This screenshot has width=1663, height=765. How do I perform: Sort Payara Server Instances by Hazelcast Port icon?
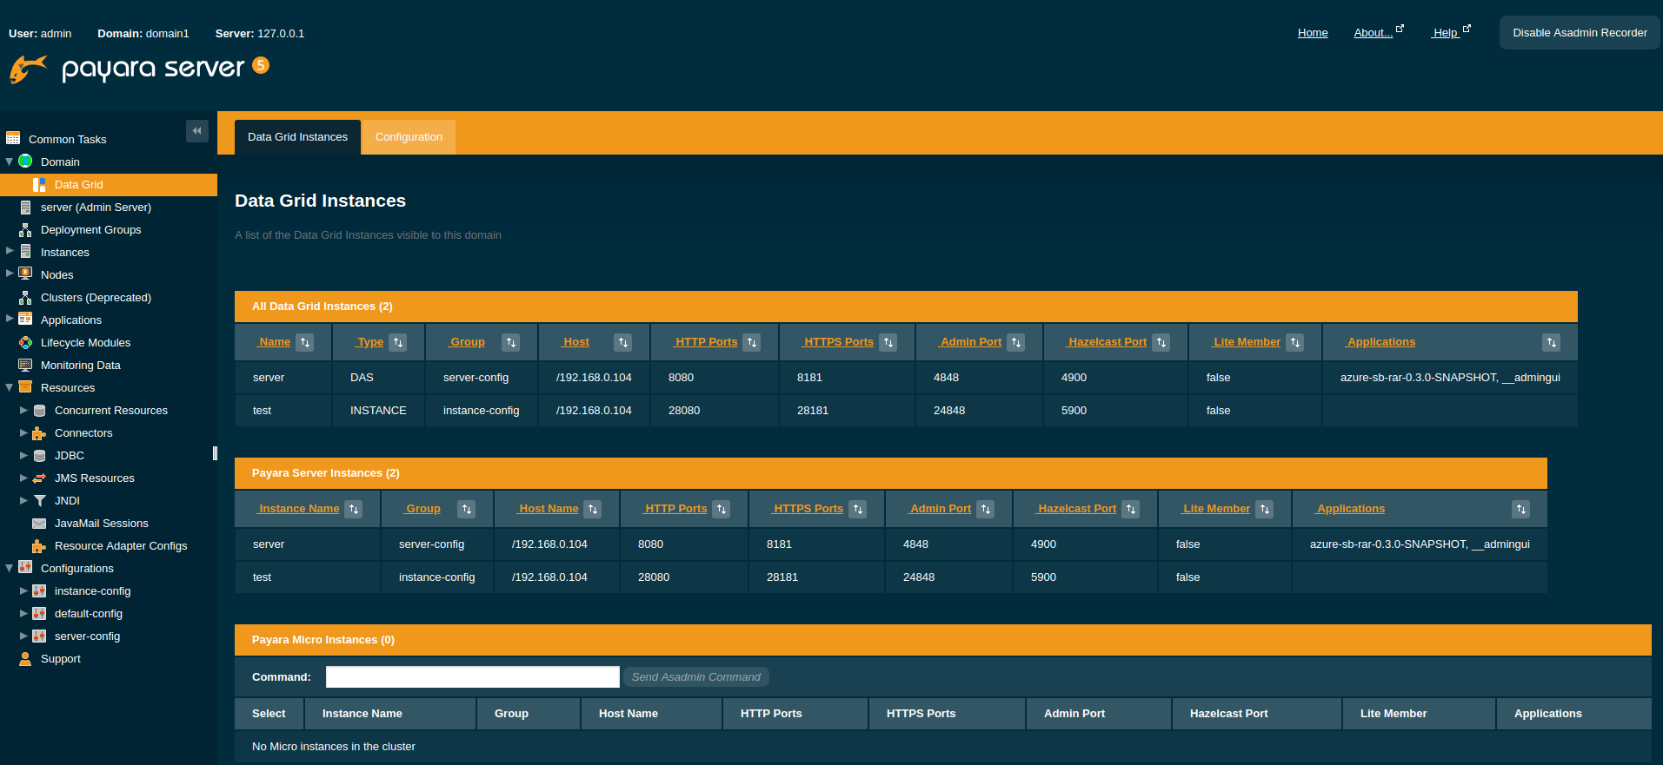click(x=1131, y=509)
